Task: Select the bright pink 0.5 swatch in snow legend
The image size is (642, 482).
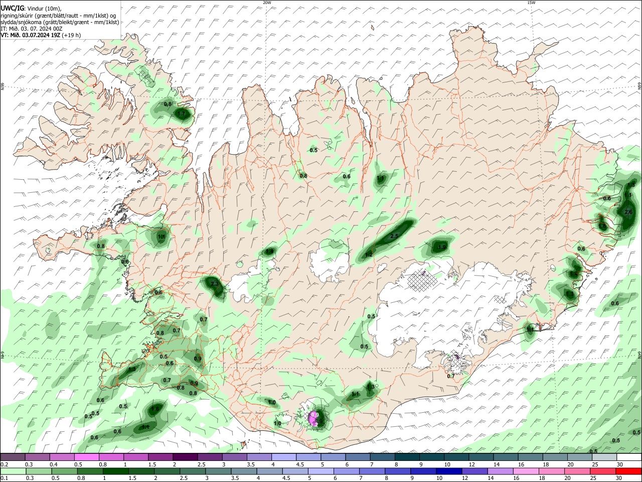Action: pos(86,457)
